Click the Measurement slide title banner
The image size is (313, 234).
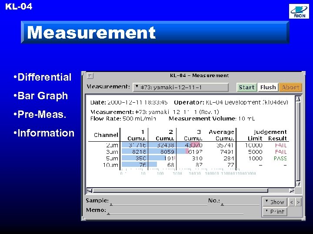(x=155, y=32)
